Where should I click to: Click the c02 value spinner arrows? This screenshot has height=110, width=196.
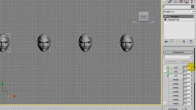click(x=192, y=71)
